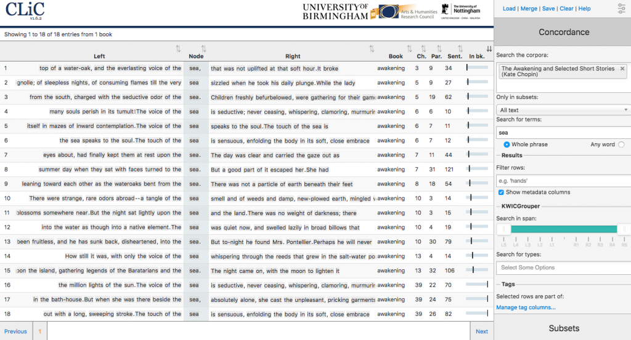
Task: Select the Whole phrase radio button
Action: pyautogui.click(x=507, y=144)
